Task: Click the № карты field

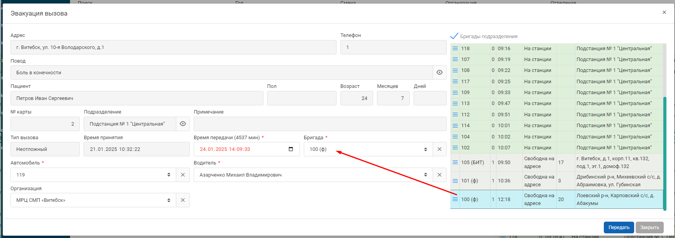Action: [x=45, y=124]
